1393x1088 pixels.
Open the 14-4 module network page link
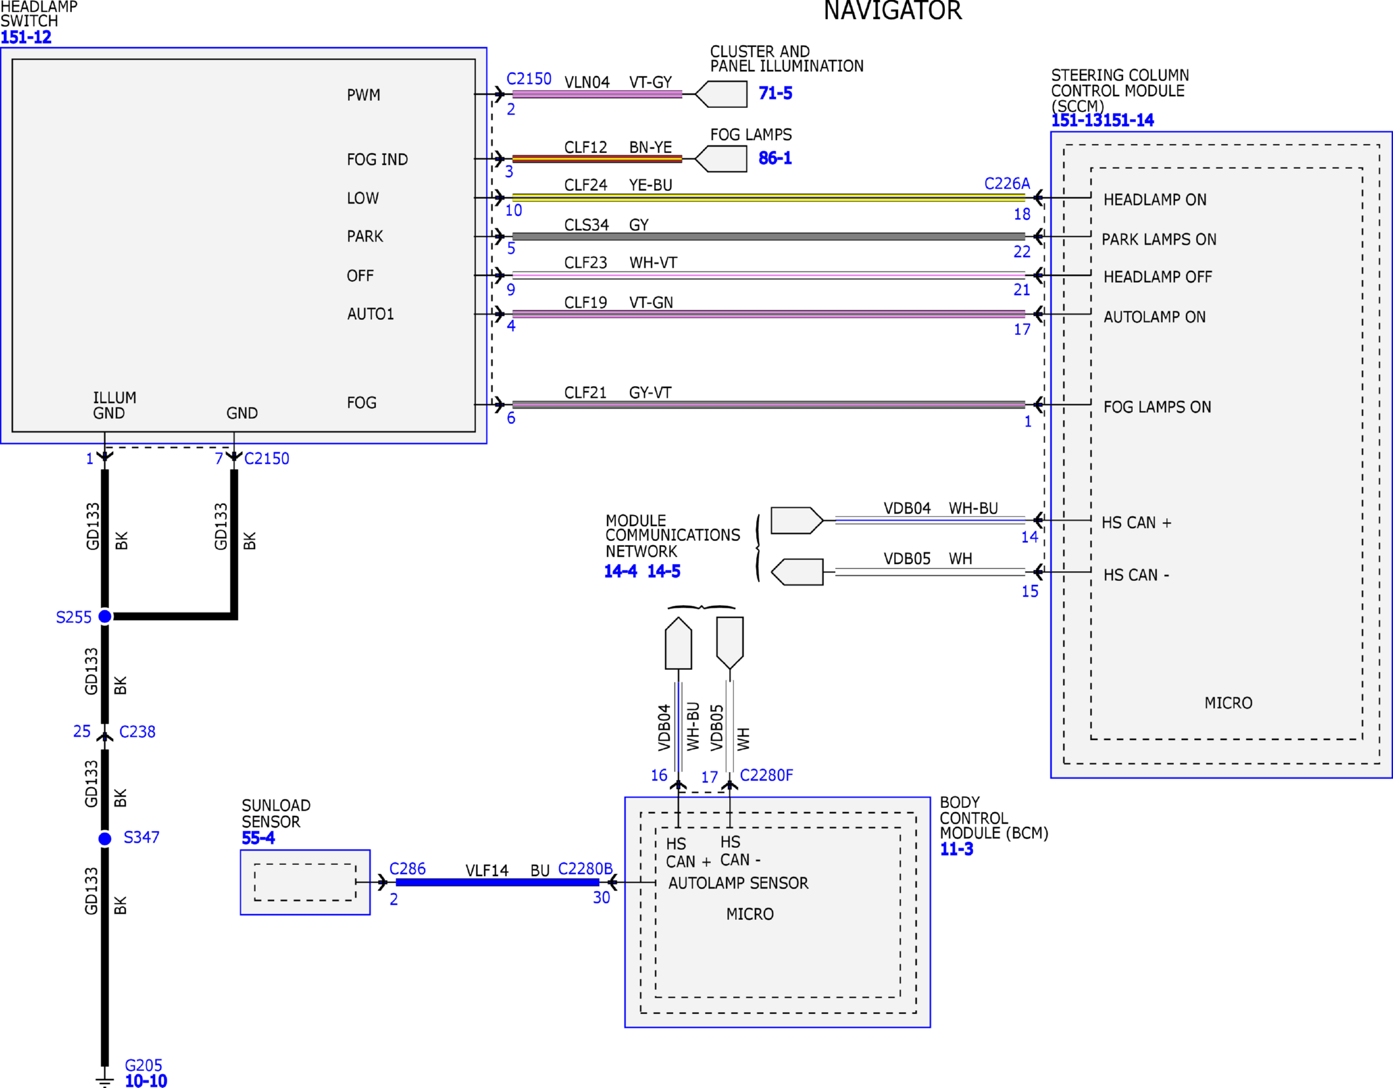point(621,572)
